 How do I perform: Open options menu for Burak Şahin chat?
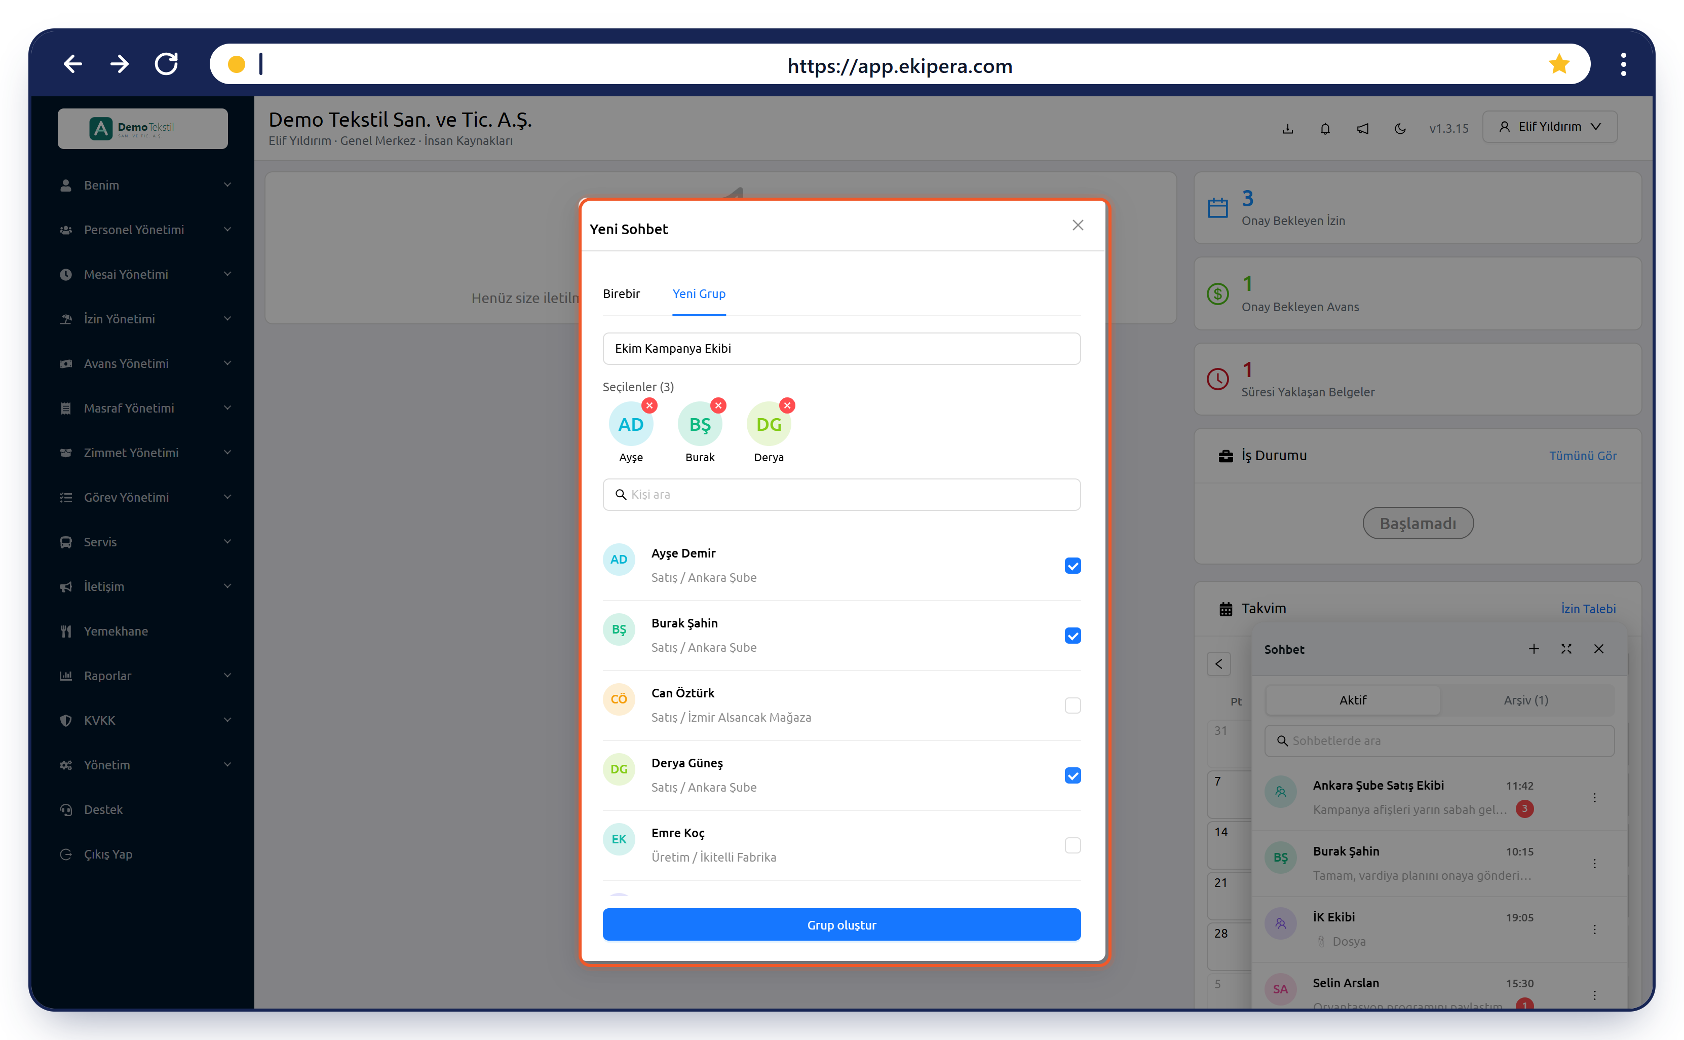(1594, 863)
